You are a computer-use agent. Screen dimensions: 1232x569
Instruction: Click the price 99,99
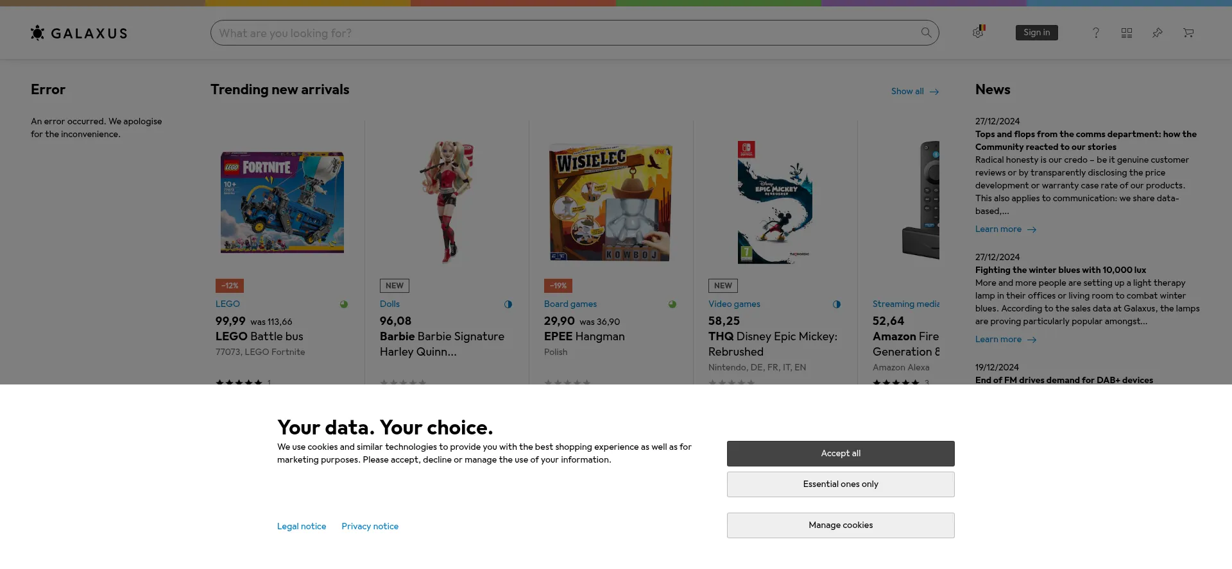click(230, 322)
